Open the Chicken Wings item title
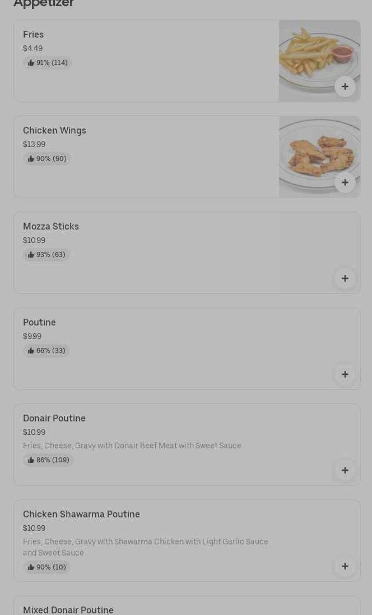 (54, 131)
